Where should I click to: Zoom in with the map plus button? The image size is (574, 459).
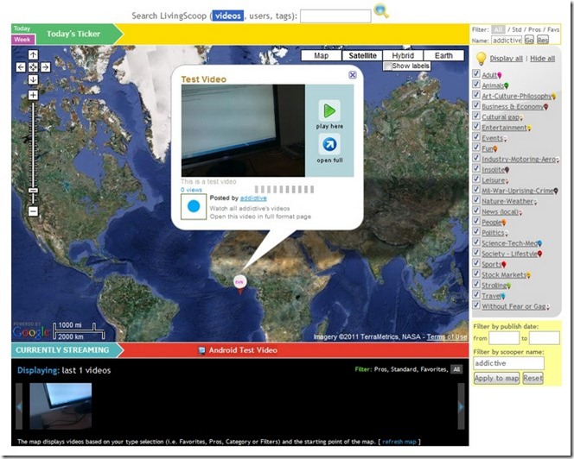tap(33, 95)
